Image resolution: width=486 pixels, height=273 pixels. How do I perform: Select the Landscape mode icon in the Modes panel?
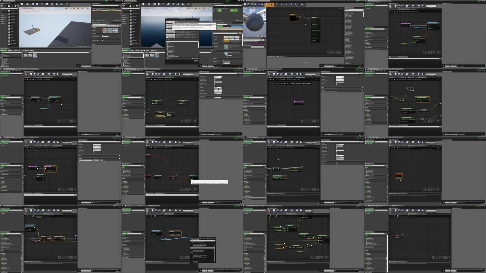(x=9, y=5)
